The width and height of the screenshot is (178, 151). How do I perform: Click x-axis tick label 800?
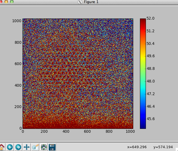[109, 131]
